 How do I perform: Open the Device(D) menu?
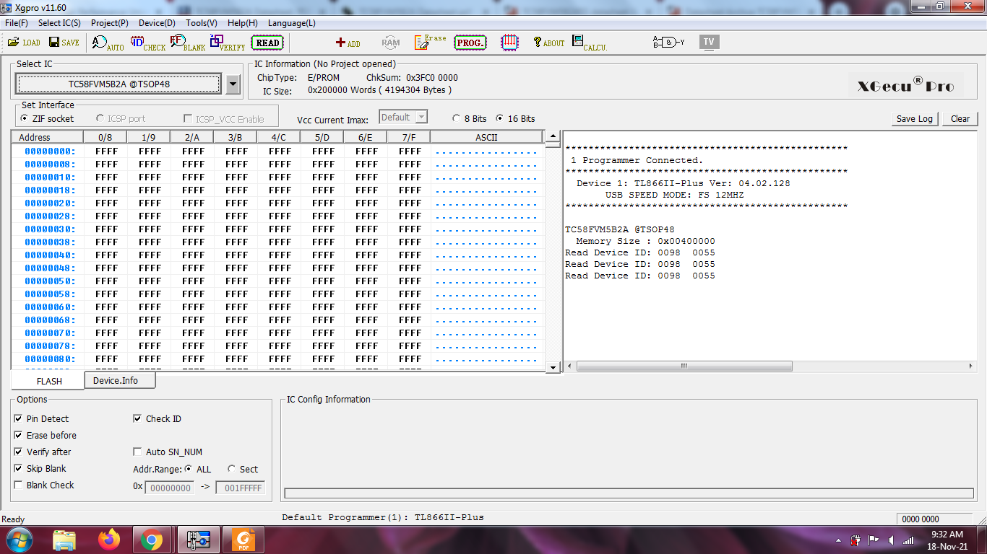(x=157, y=23)
